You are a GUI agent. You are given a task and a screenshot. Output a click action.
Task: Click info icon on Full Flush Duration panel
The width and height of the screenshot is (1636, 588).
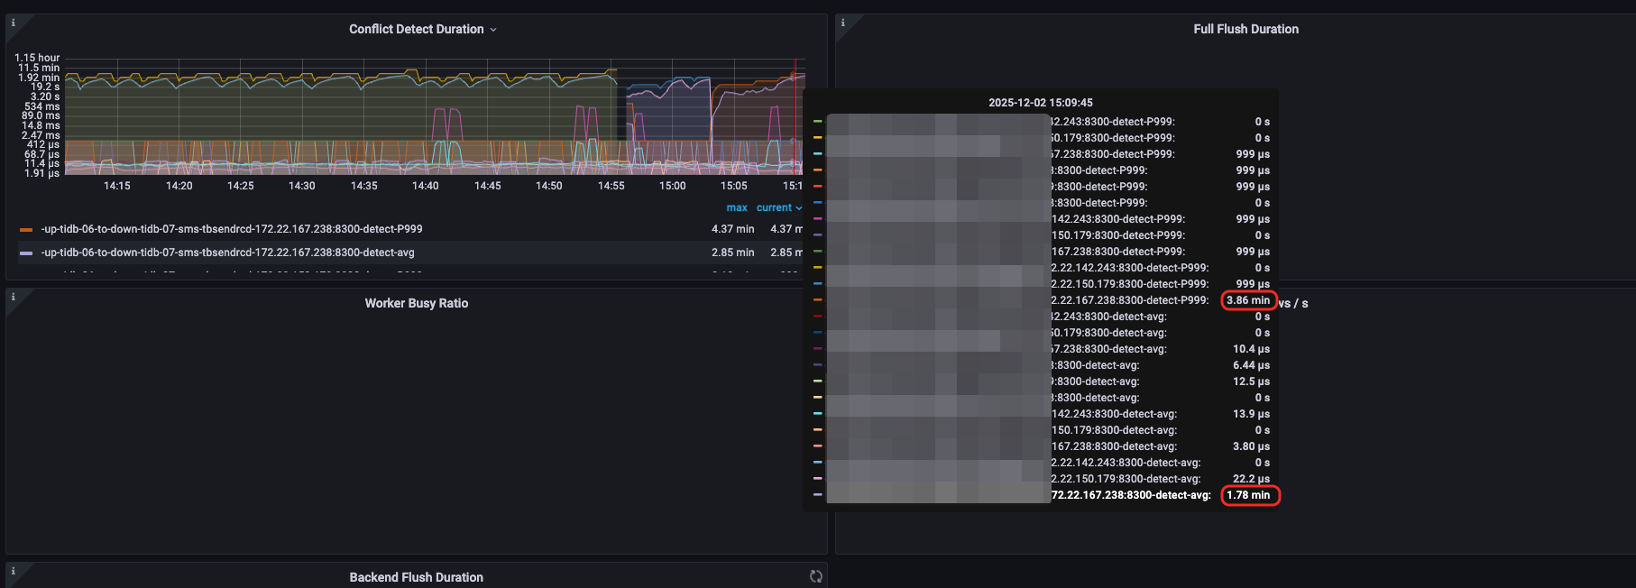click(x=842, y=23)
